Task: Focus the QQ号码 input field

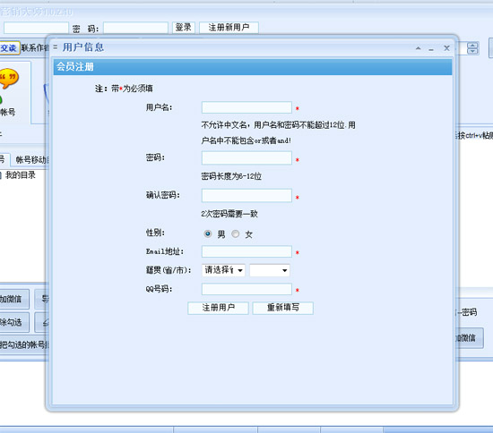Action: pyautogui.click(x=246, y=289)
